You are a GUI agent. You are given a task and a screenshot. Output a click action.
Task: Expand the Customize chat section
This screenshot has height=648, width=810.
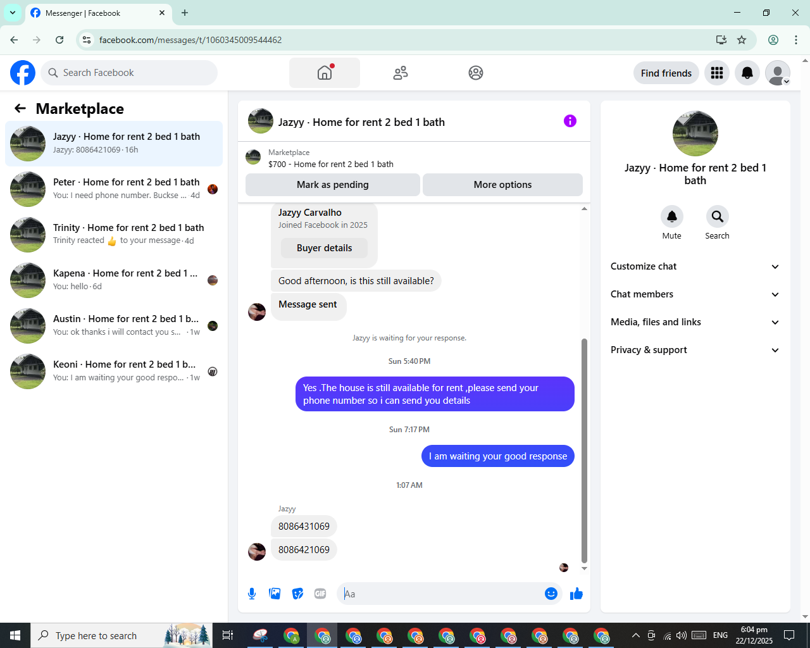695,266
